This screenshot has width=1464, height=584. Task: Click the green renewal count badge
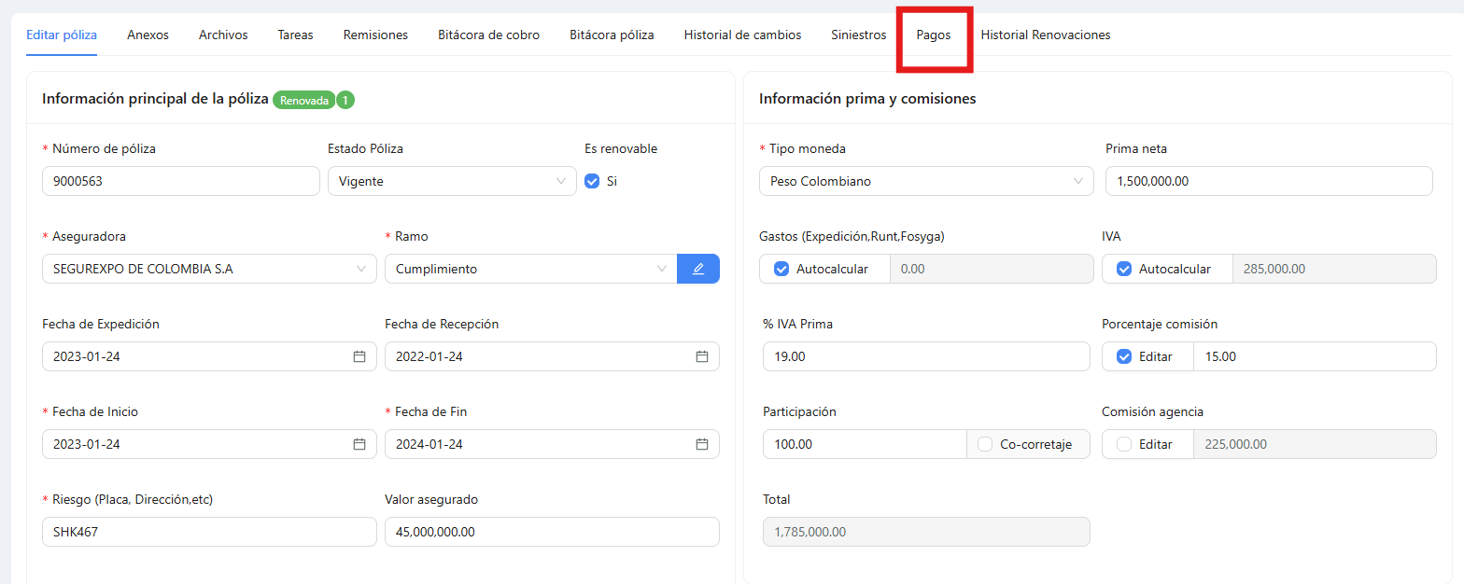coord(345,100)
